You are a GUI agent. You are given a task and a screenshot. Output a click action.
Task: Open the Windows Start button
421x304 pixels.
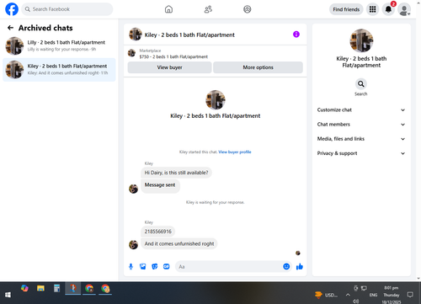click(x=8, y=295)
